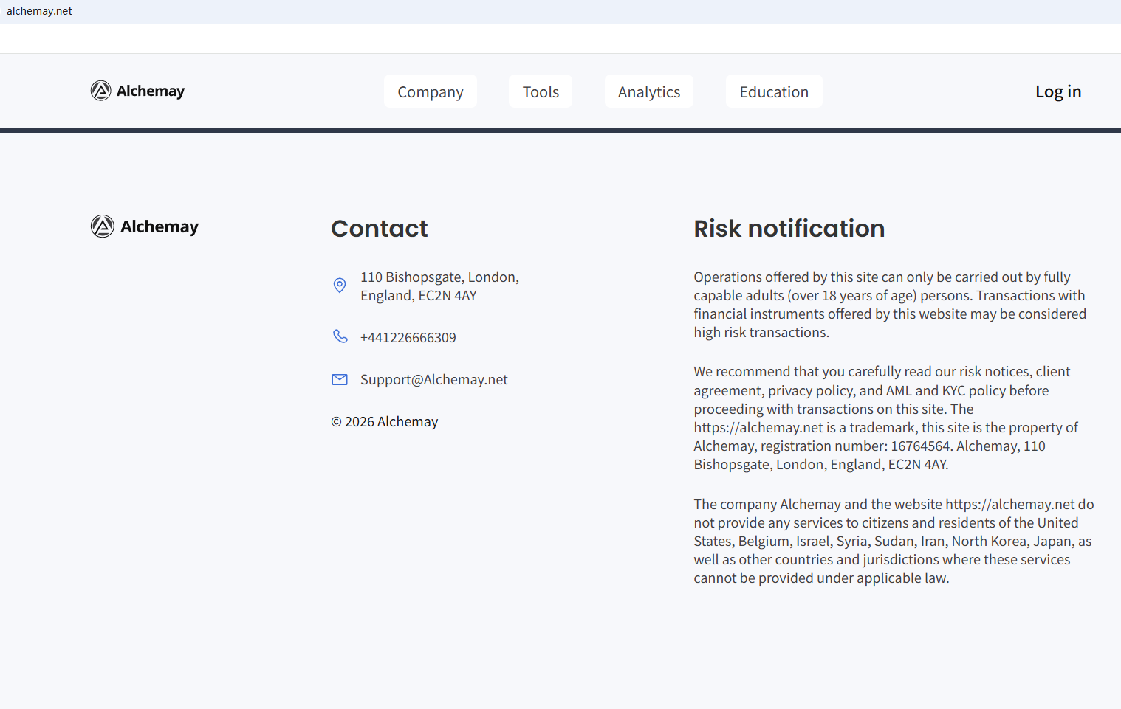Expand the Tools navigation item
Image resolution: width=1121 pixels, height=709 pixels.
541,91
